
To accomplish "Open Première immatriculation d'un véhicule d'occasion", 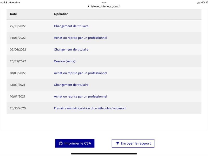I will point(90,108).
